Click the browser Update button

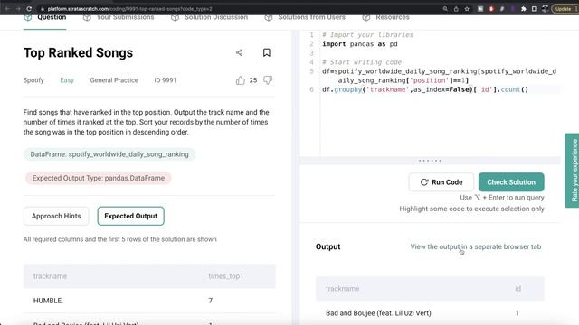tap(565, 9)
